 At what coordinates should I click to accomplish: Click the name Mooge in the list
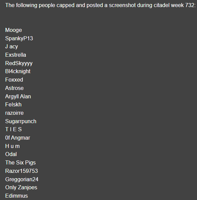pyautogui.click(x=13, y=30)
